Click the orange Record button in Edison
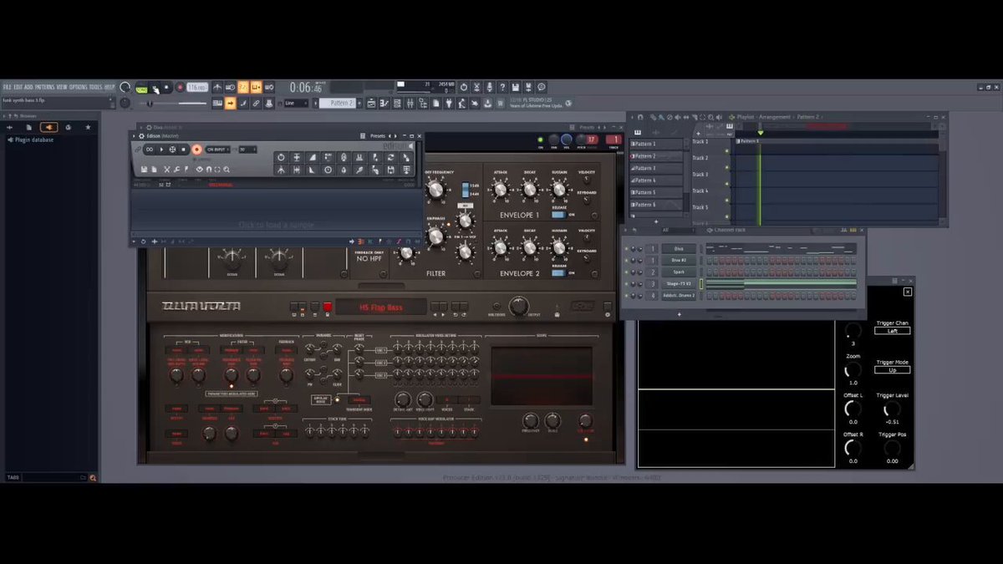 (x=196, y=150)
